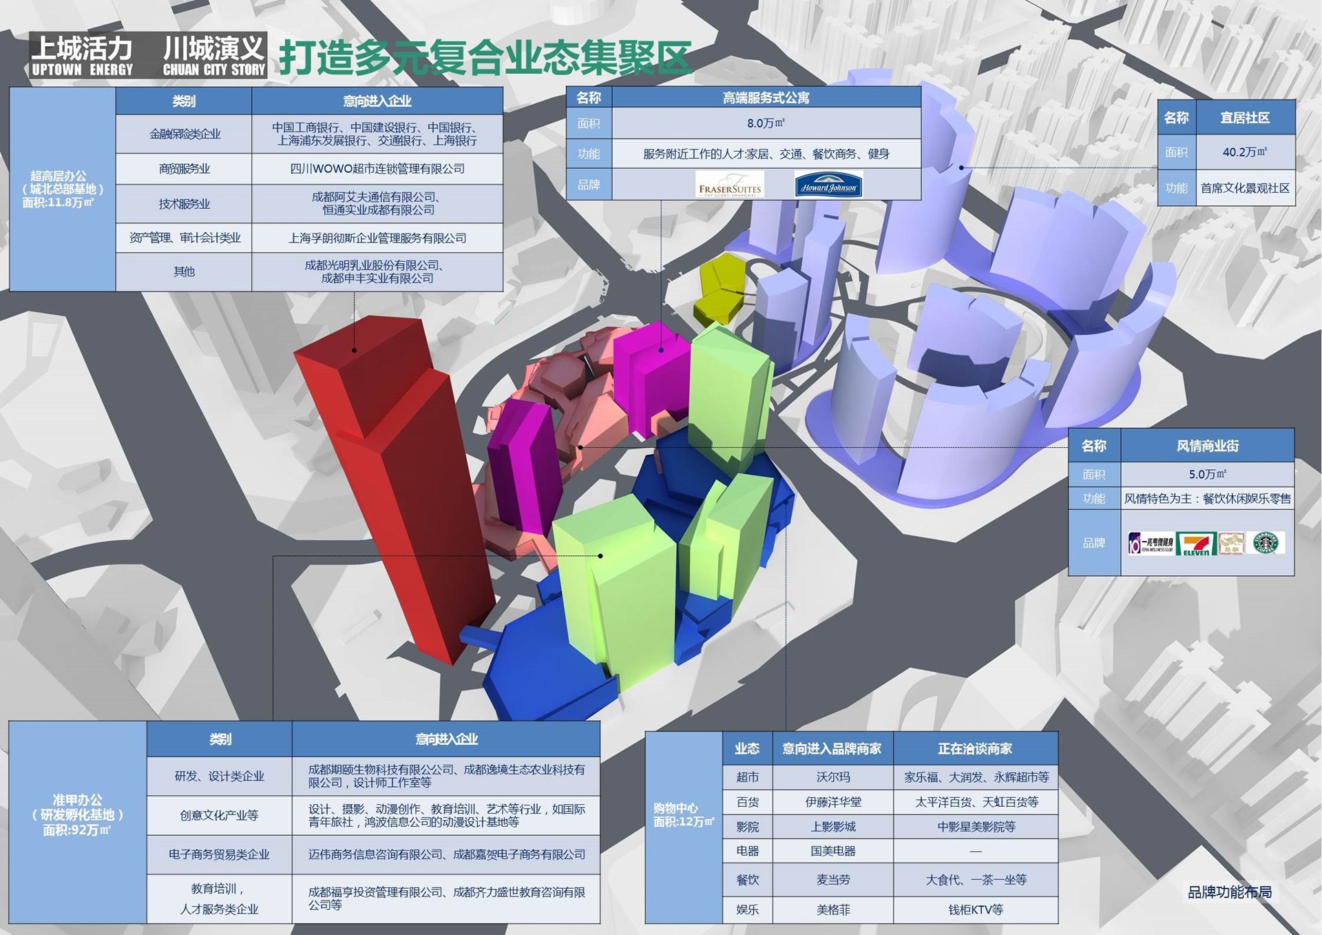Click the 高端服务式公寓 table header
This screenshot has height=935, width=1322.
(x=766, y=98)
